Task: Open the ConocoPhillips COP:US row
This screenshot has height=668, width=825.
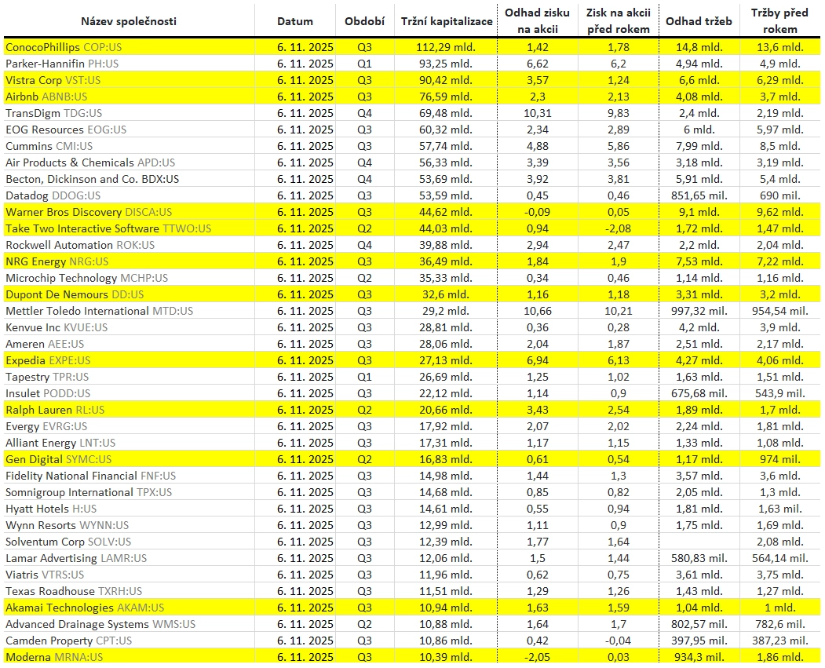Action: tap(412, 47)
